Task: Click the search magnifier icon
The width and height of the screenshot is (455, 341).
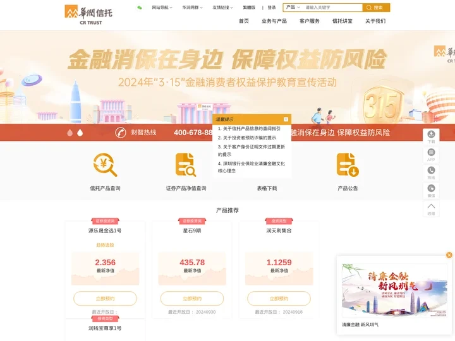Action: 369,8
